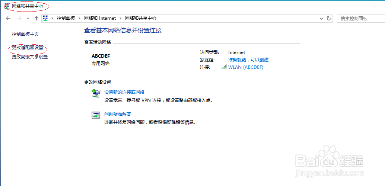The width and height of the screenshot is (385, 186).
Task: Select 网络和 Internet in the breadcrumb
Action: tap(100, 18)
